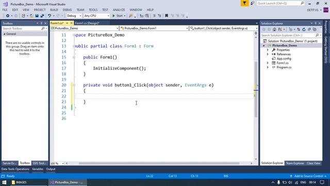This screenshot has height=186, width=330.
Task: Switch to the Server Explorer tab
Action: pos(9,163)
